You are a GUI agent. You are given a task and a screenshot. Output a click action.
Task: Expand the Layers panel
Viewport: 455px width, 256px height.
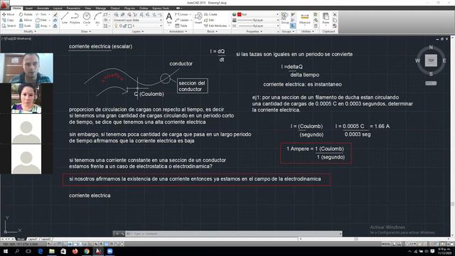pos(138,31)
